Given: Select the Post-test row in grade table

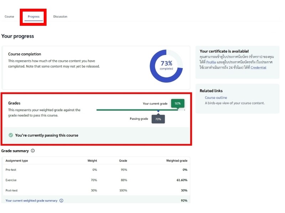Looking at the screenshot, I should [x=96, y=190].
